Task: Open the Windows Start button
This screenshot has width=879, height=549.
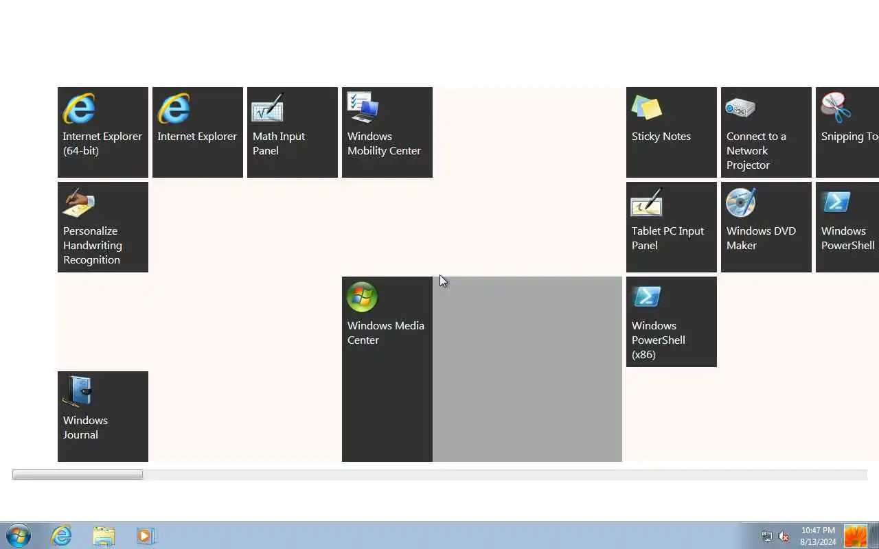Action: coord(19,535)
